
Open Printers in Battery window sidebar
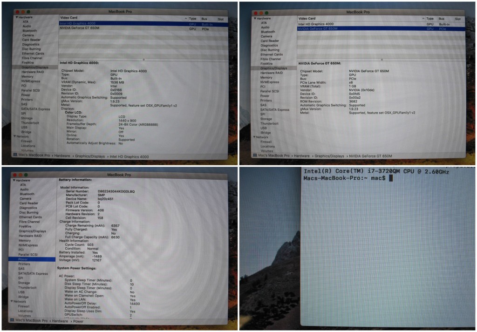click(x=24, y=264)
